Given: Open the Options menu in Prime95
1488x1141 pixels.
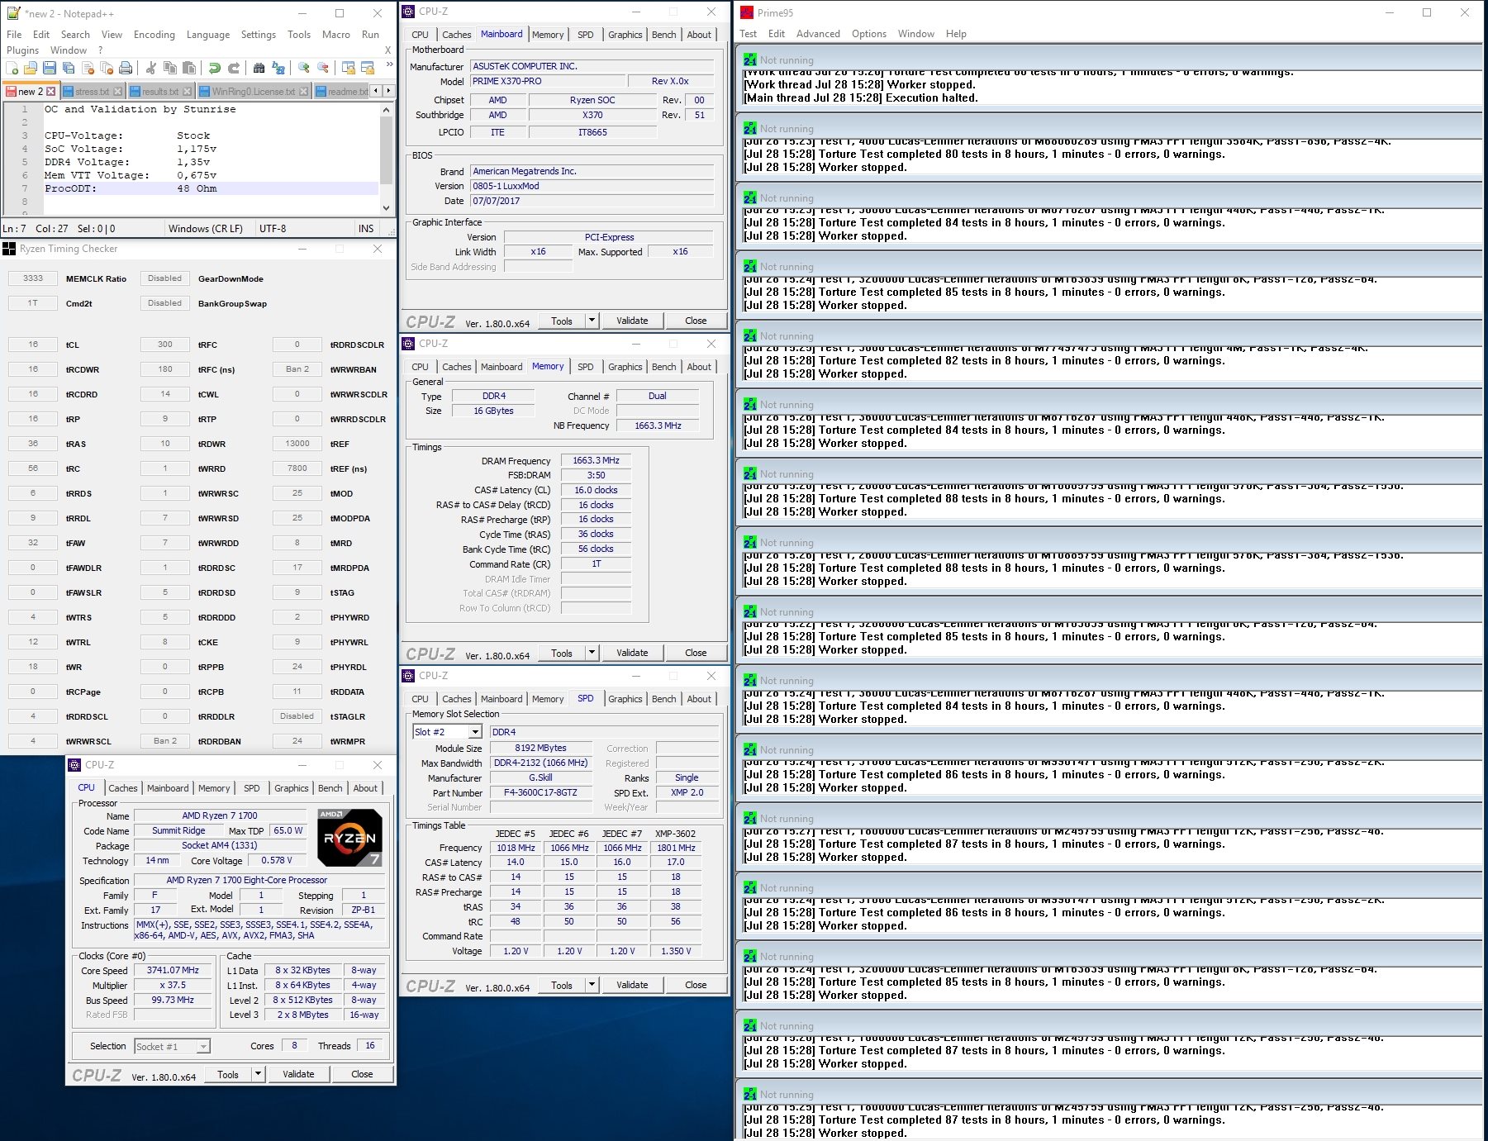Looking at the screenshot, I should 869,34.
